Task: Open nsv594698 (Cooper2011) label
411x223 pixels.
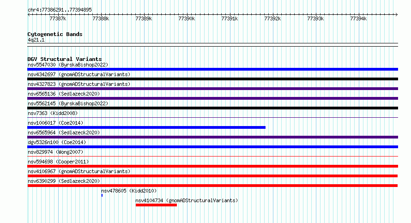Action: pos(58,162)
